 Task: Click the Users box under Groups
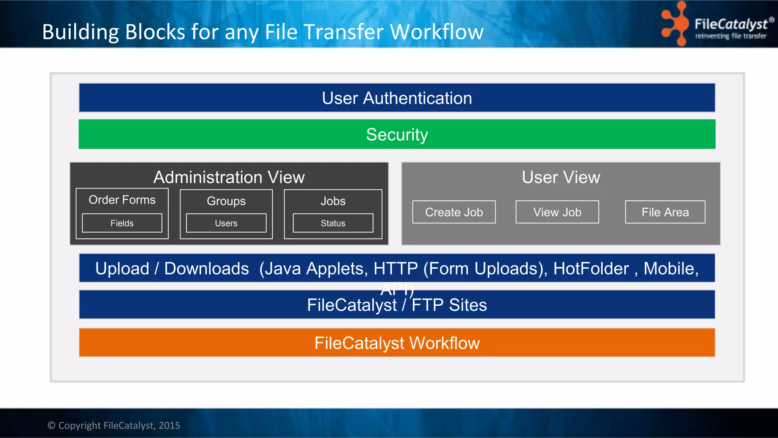coord(226,223)
